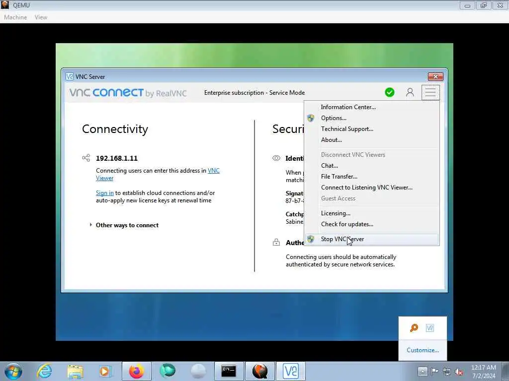Click the muted volume tray icon
This screenshot has width=509, height=381.
(459, 372)
